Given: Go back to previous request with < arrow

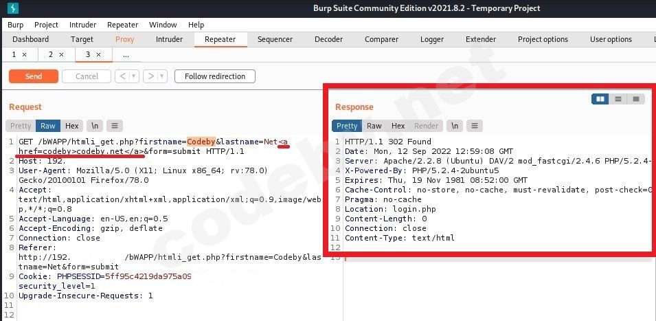Looking at the screenshot, I should (x=122, y=76).
